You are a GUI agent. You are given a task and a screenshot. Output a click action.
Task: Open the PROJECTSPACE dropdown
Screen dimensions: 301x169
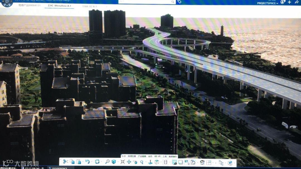(268, 3)
